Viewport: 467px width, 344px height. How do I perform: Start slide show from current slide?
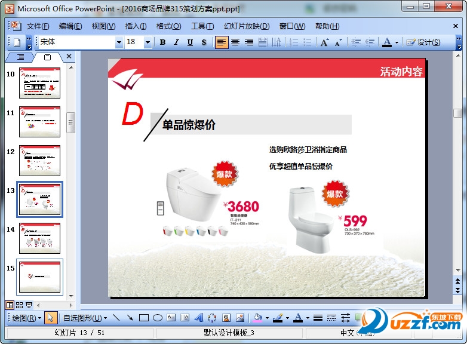[x=29, y=305]
